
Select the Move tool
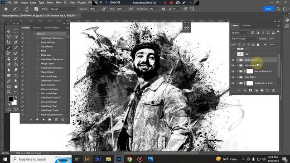(x=9, y=31)
